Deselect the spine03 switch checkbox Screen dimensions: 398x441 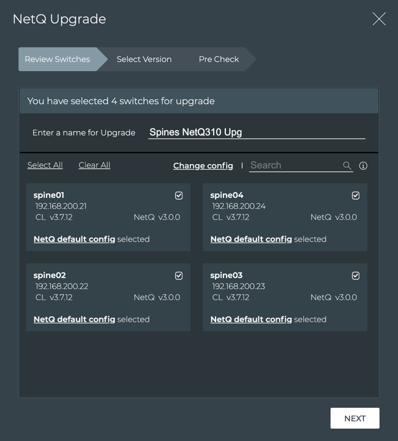pyautogui.click(x=356, y=276)
